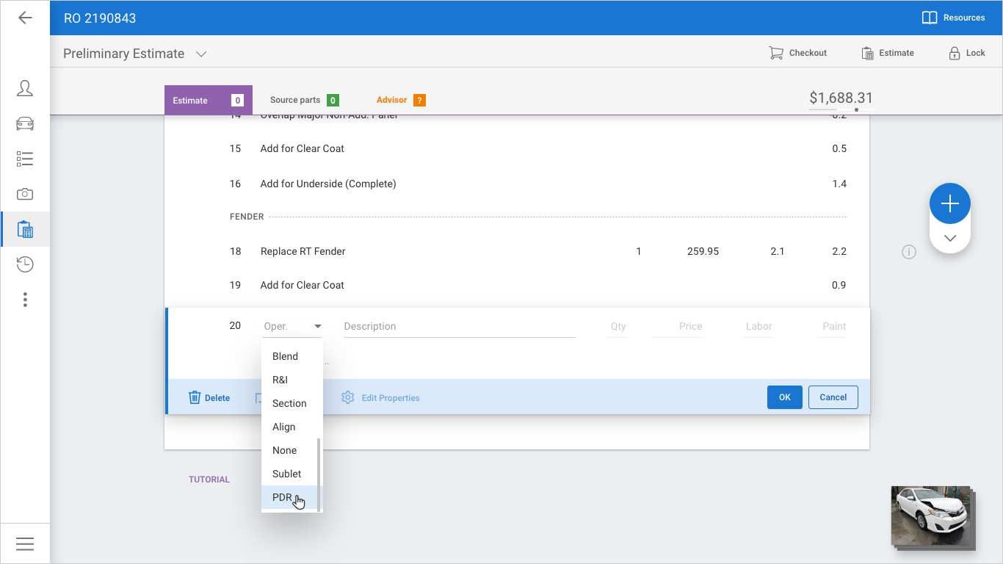Screen dimensions: 1003x564
Task: Click the three-dot more options icon
Action: [25, 300]
